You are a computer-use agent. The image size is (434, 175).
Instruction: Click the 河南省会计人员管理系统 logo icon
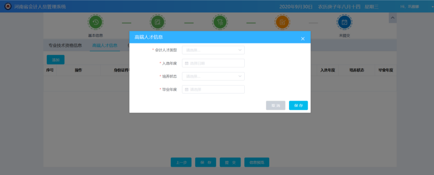point(8,6)
